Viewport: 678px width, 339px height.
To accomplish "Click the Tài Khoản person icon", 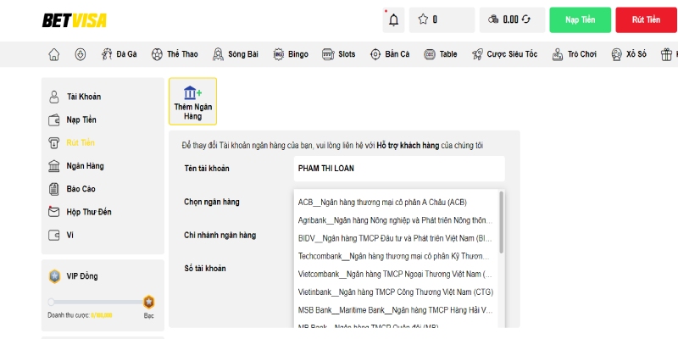I will pyautogui.click(x=54, y=97).
